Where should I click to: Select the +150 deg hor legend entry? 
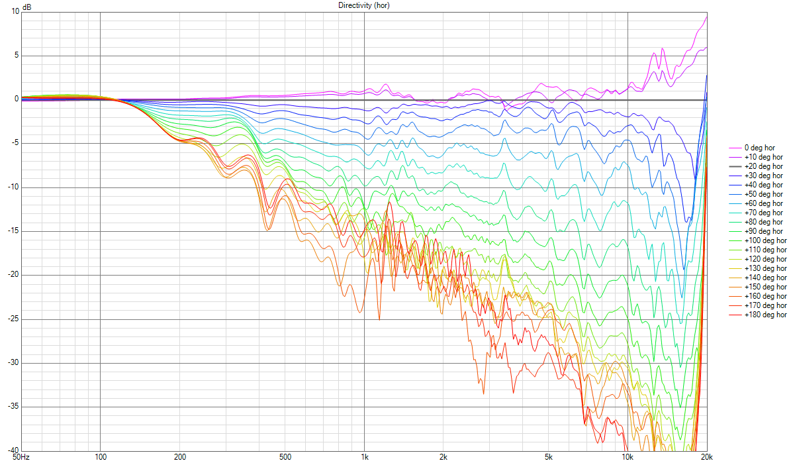click(758, 287)
